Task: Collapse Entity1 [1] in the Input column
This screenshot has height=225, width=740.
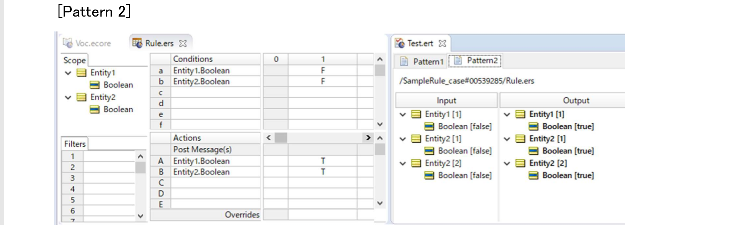Action: (x=403, y=114)
